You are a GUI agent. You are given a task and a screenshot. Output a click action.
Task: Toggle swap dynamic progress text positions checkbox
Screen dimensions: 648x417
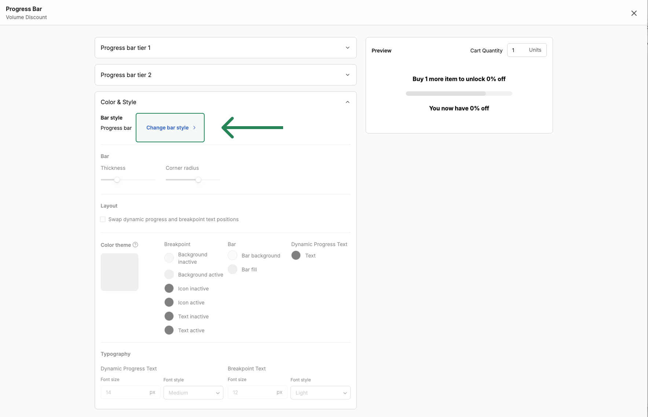point(103,219)
